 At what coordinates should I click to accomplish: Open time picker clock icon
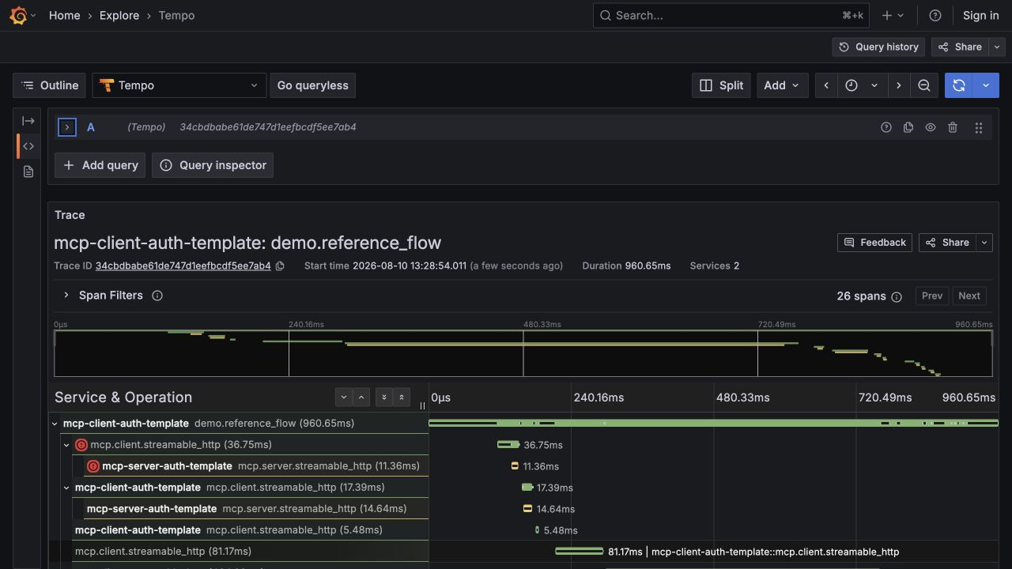click(x=852, y=85)
